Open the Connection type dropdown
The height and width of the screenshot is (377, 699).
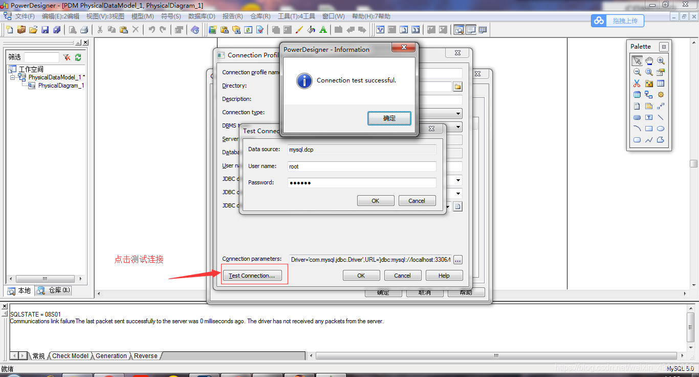pyautogui.click(x=458, y=113)
